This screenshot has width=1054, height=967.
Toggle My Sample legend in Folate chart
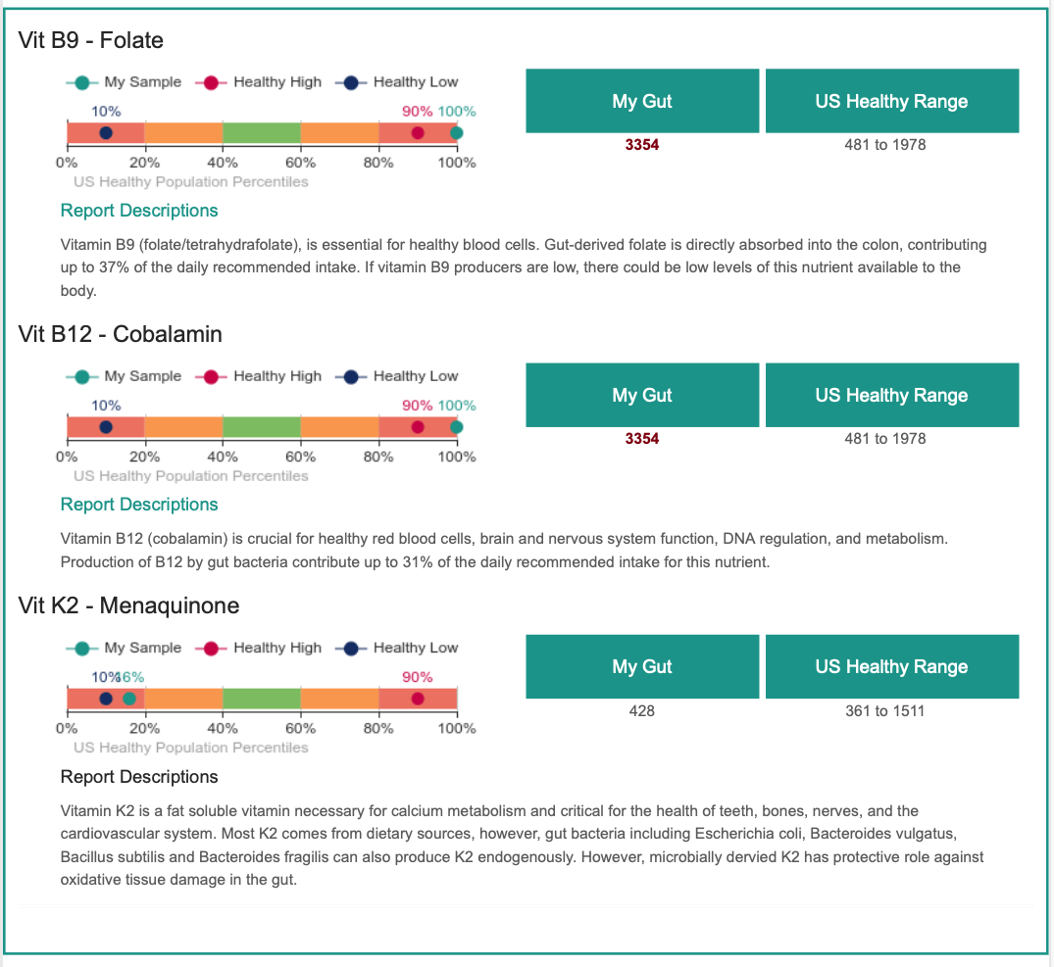click(124, 82)
